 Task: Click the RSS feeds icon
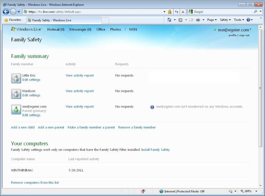click(x=180, y=20)
